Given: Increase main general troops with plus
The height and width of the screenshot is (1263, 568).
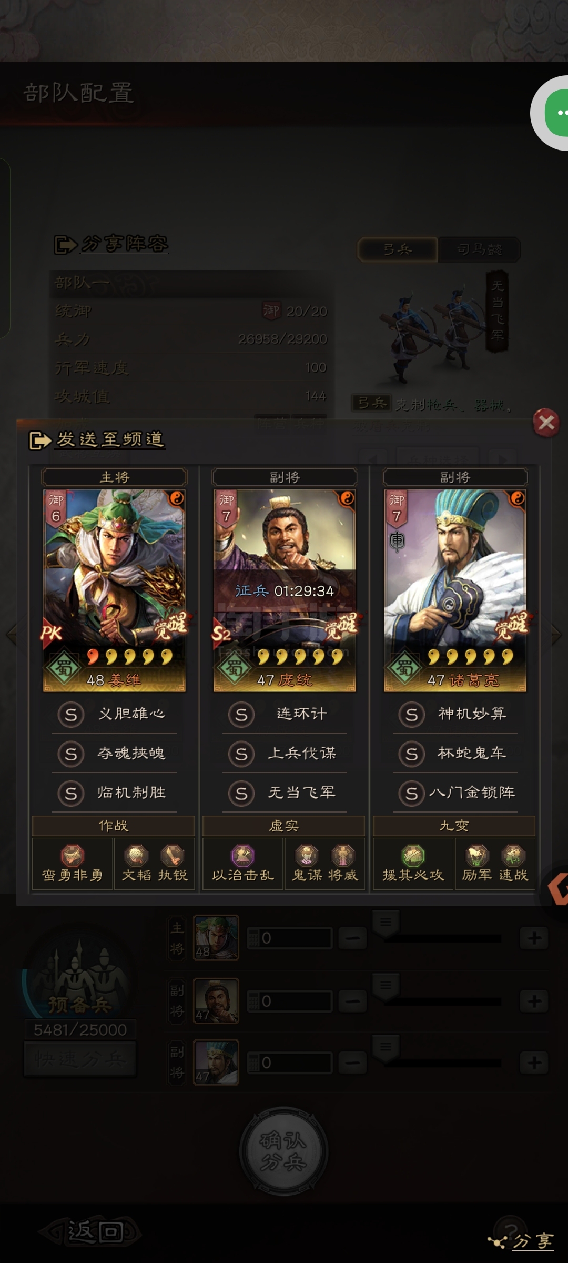Looking at the screenshot, I should 534,938.
